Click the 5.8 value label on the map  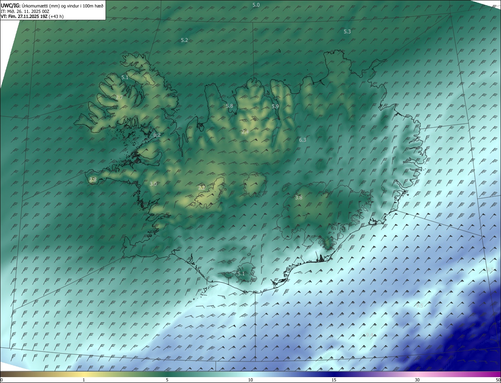(229, 106)
